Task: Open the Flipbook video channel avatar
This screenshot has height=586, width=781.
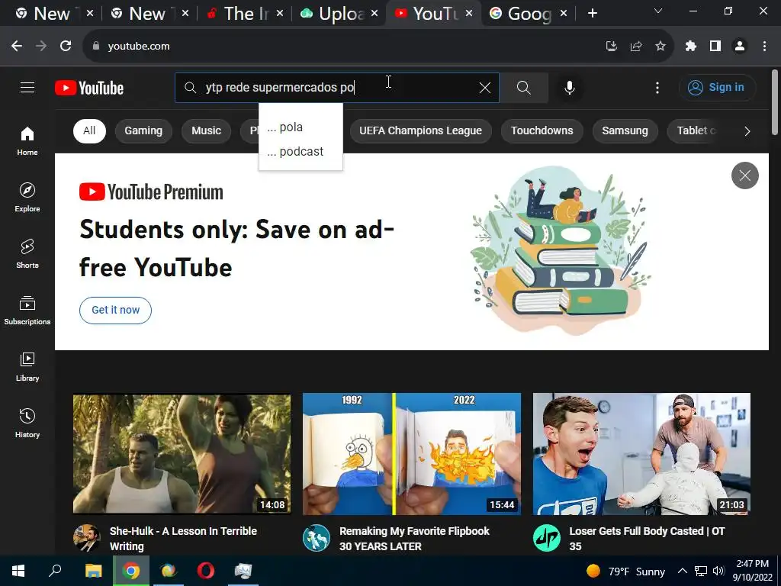Action: point(317,538)
